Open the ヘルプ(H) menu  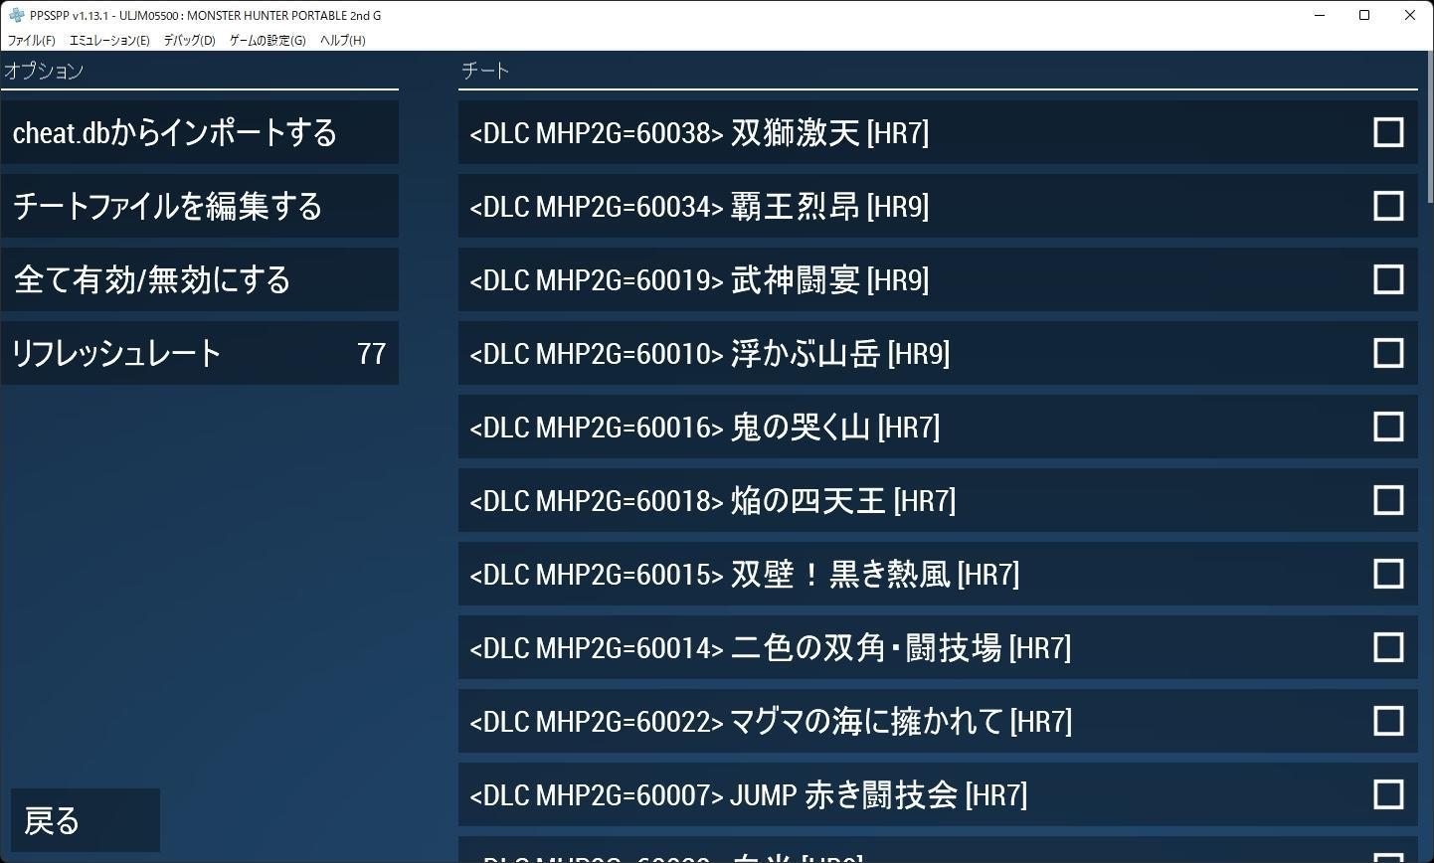point(342,41)
